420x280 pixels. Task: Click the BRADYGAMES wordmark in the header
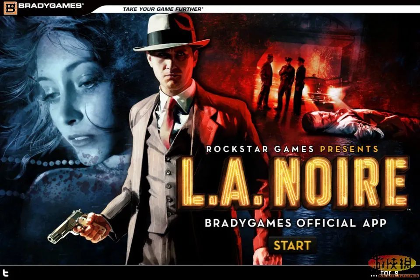coord(51,6)
